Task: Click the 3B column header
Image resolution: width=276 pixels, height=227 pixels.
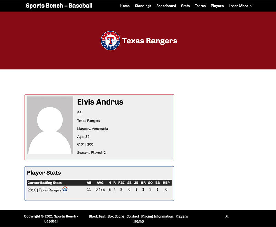Action: click(x=136, y=183)
